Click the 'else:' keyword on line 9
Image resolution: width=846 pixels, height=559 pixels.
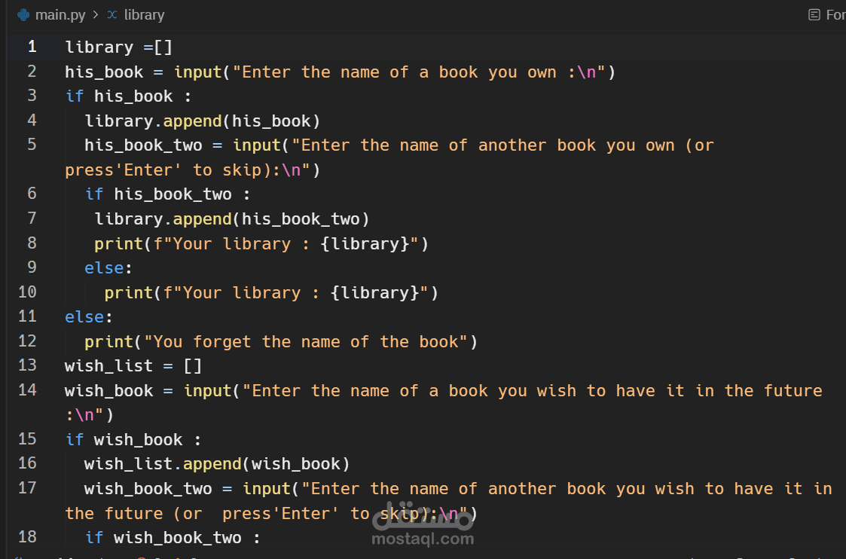pos(108,268)
